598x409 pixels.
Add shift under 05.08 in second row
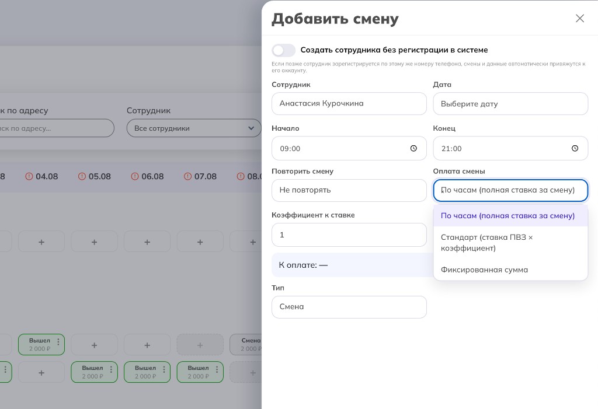94,345
